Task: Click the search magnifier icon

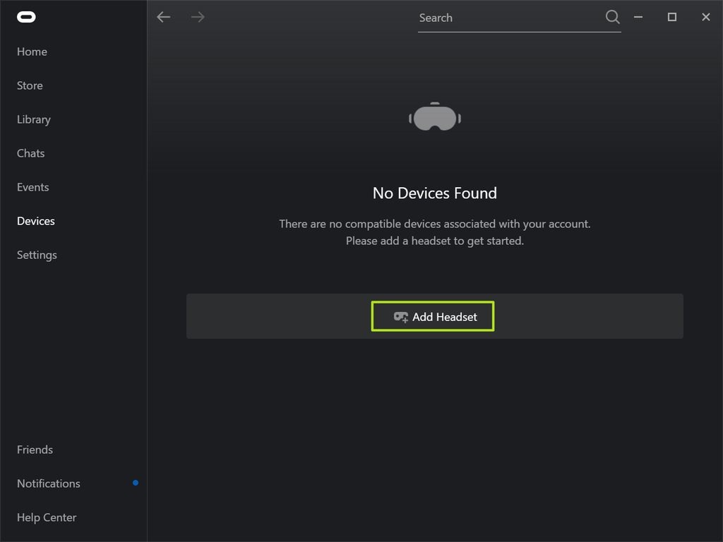Action: coord(612,17)
